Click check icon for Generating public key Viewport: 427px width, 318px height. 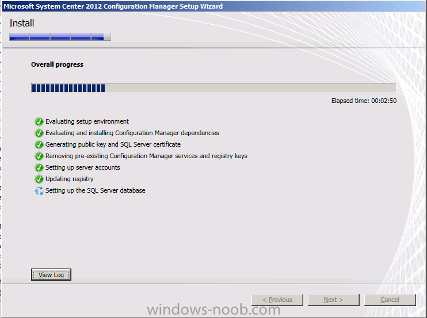click(39, 144)
